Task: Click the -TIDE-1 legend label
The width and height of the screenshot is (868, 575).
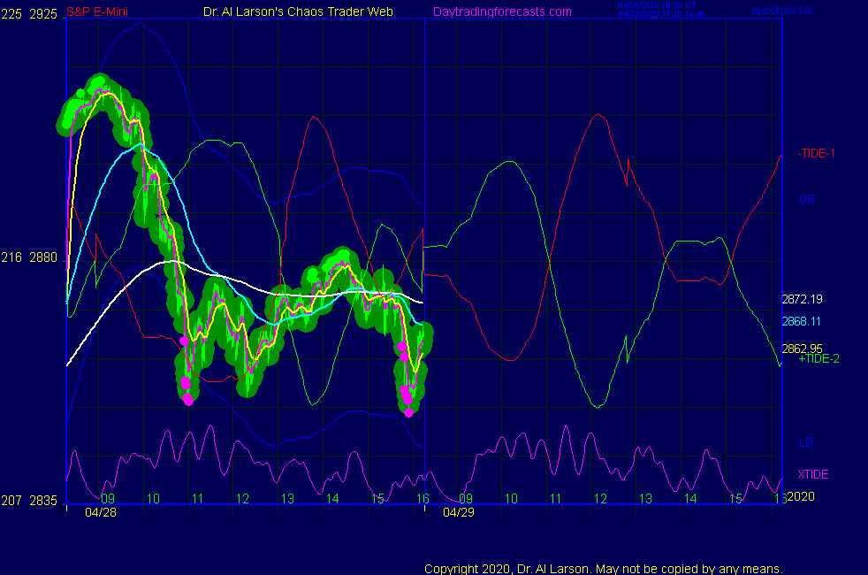Action: (817, 153)
